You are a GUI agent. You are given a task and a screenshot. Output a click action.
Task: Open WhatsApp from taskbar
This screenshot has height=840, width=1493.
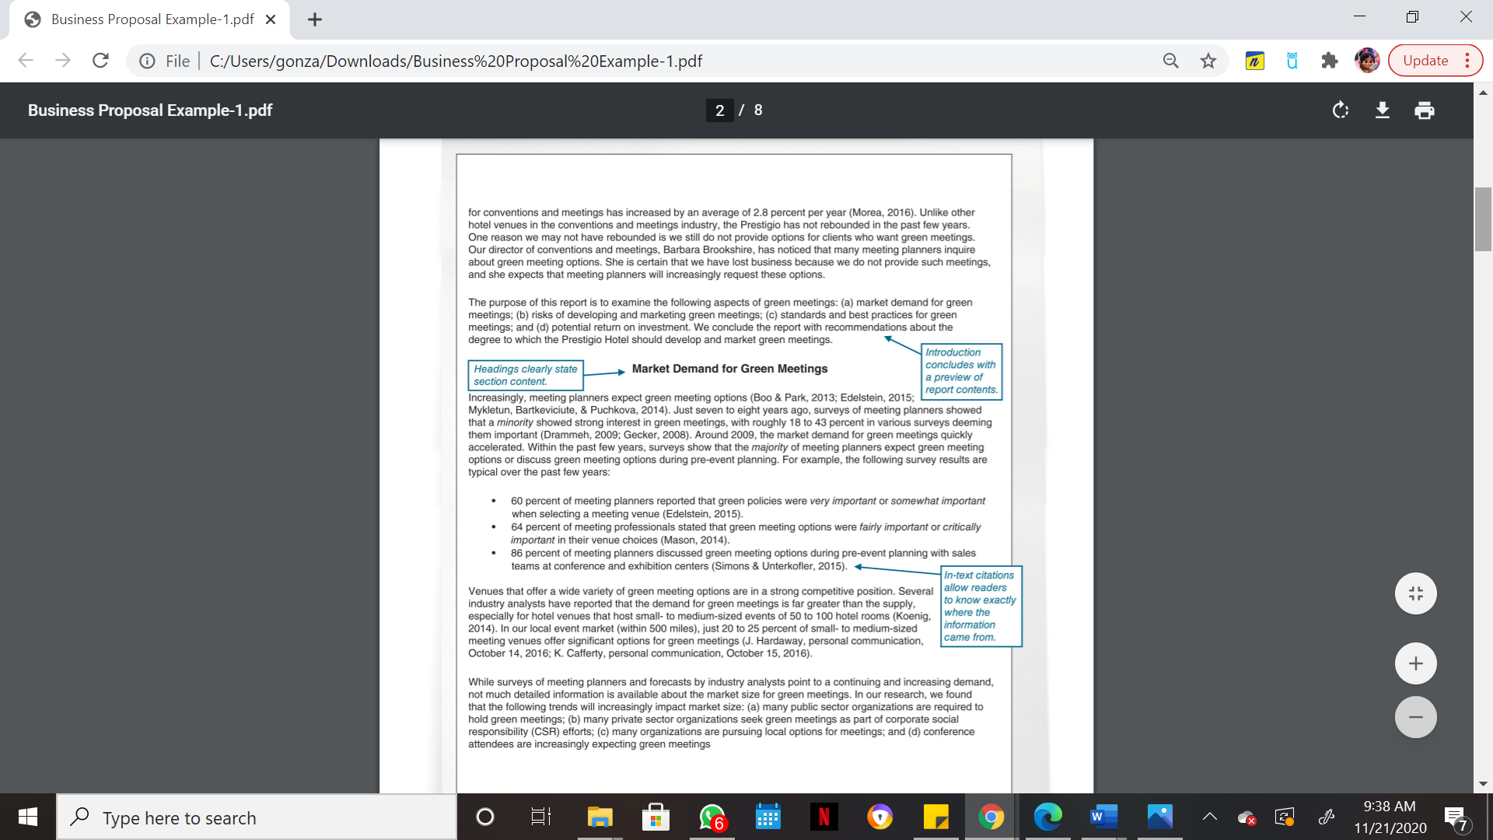(x=712, y=817)
